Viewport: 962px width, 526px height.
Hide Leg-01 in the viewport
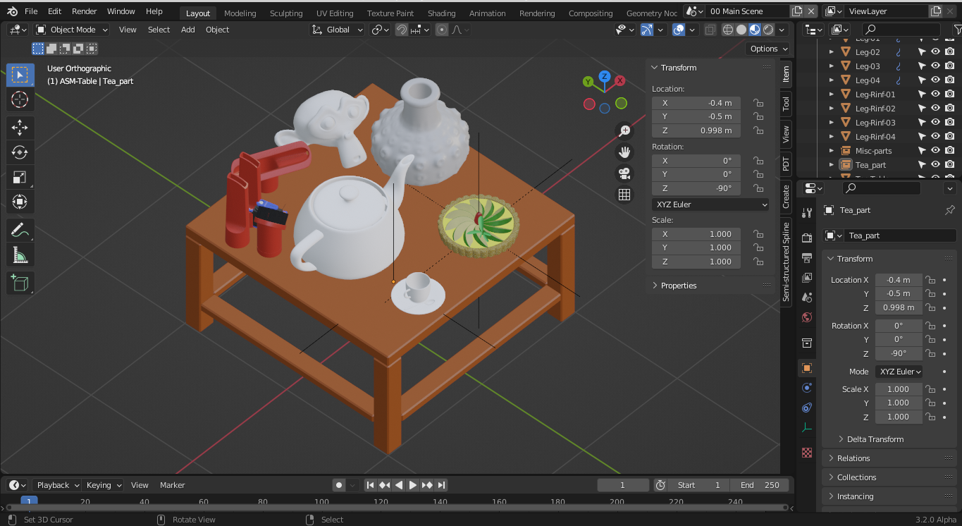point(935,37)
